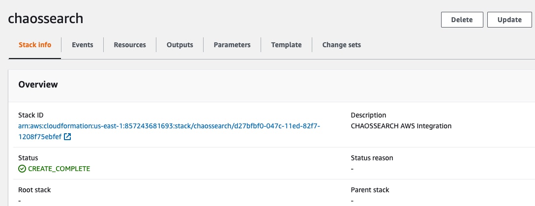
Task: Click the Status label above CREATE_COMPLETE
Action: coord(28,158)
